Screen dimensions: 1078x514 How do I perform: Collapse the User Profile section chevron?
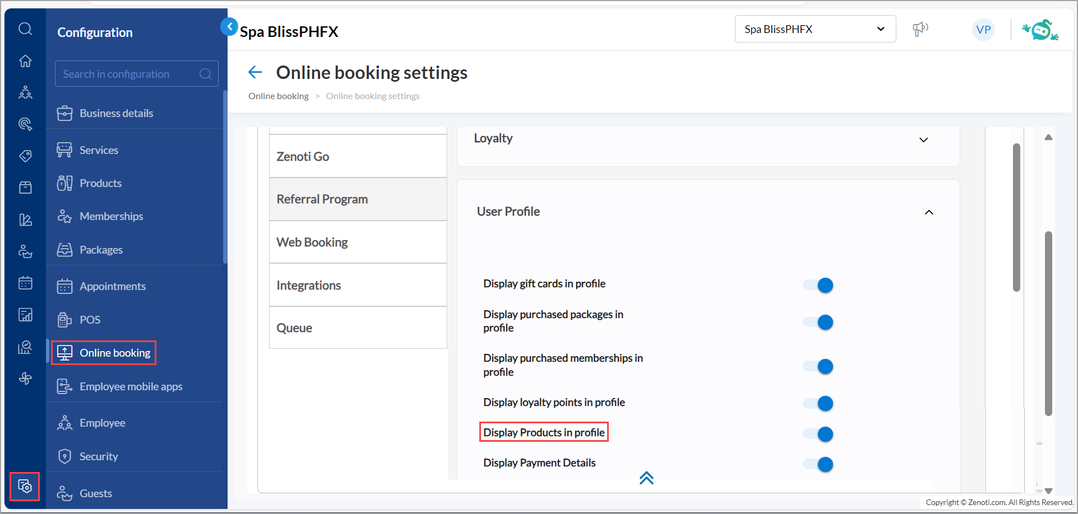[x=929, y=212]
